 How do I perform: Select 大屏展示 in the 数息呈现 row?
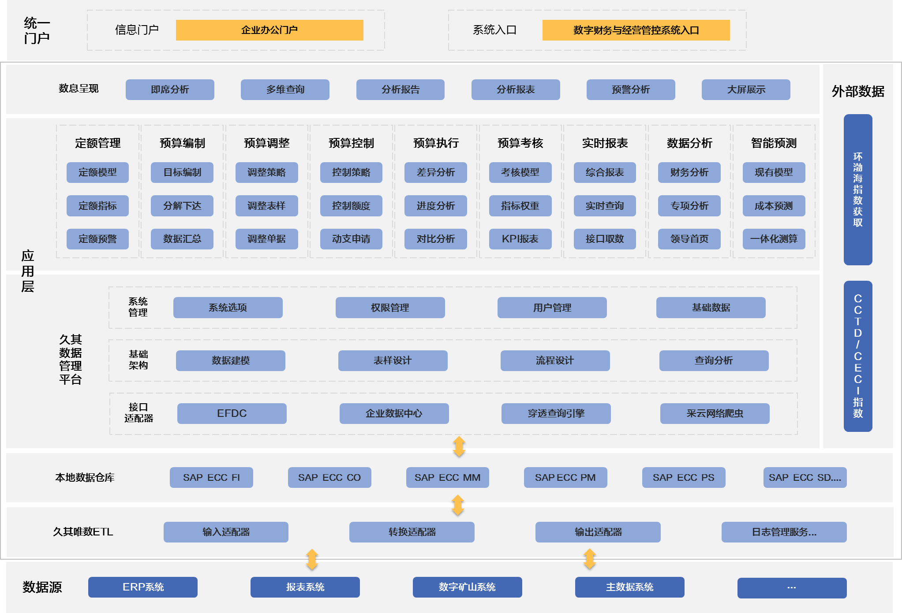point(745,89)
